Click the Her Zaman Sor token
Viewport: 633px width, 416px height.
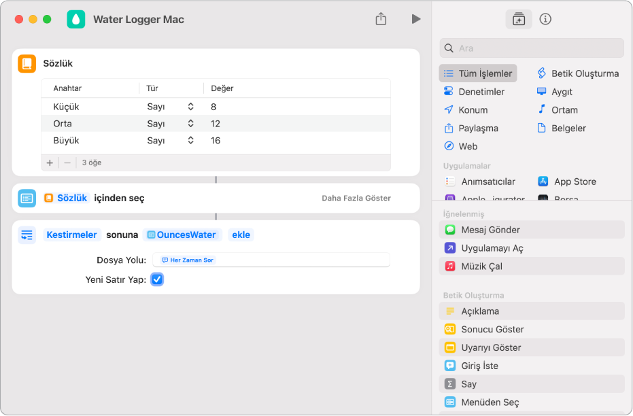(188, 260)
